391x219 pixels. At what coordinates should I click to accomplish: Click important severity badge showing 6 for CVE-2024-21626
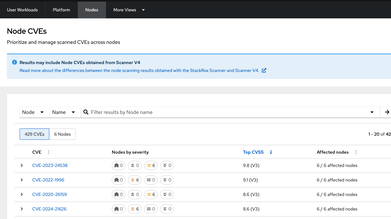pos(135,209)
